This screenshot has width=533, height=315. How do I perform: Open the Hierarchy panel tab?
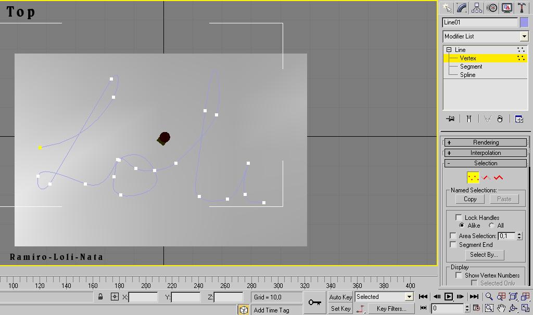(477, 8)
